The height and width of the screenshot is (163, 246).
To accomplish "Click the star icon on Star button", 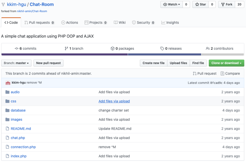I will (x=197, y=4).
